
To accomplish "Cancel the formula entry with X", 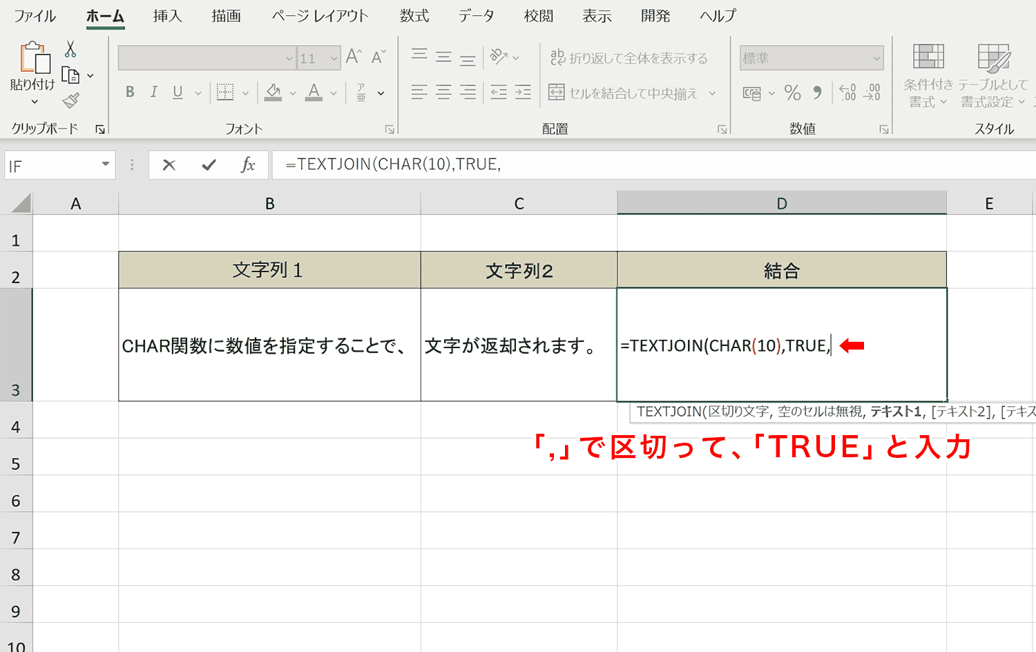I will coord(169,165).
